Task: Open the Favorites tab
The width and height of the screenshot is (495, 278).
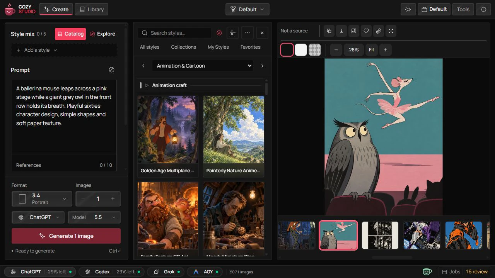Action: pyautogui.click(x=251, y=47)
